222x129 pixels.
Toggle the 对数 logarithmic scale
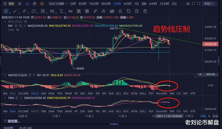click(x=203, y=116)
